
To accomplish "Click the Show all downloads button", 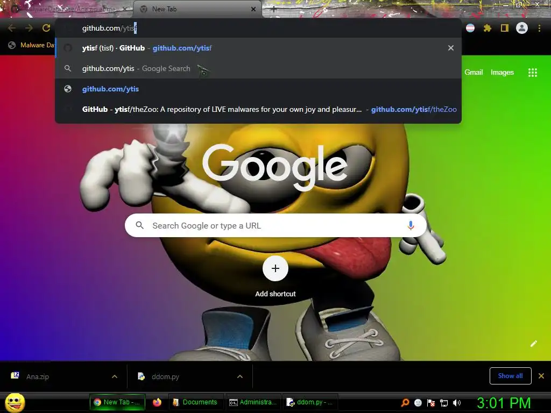I will point(510,376).
